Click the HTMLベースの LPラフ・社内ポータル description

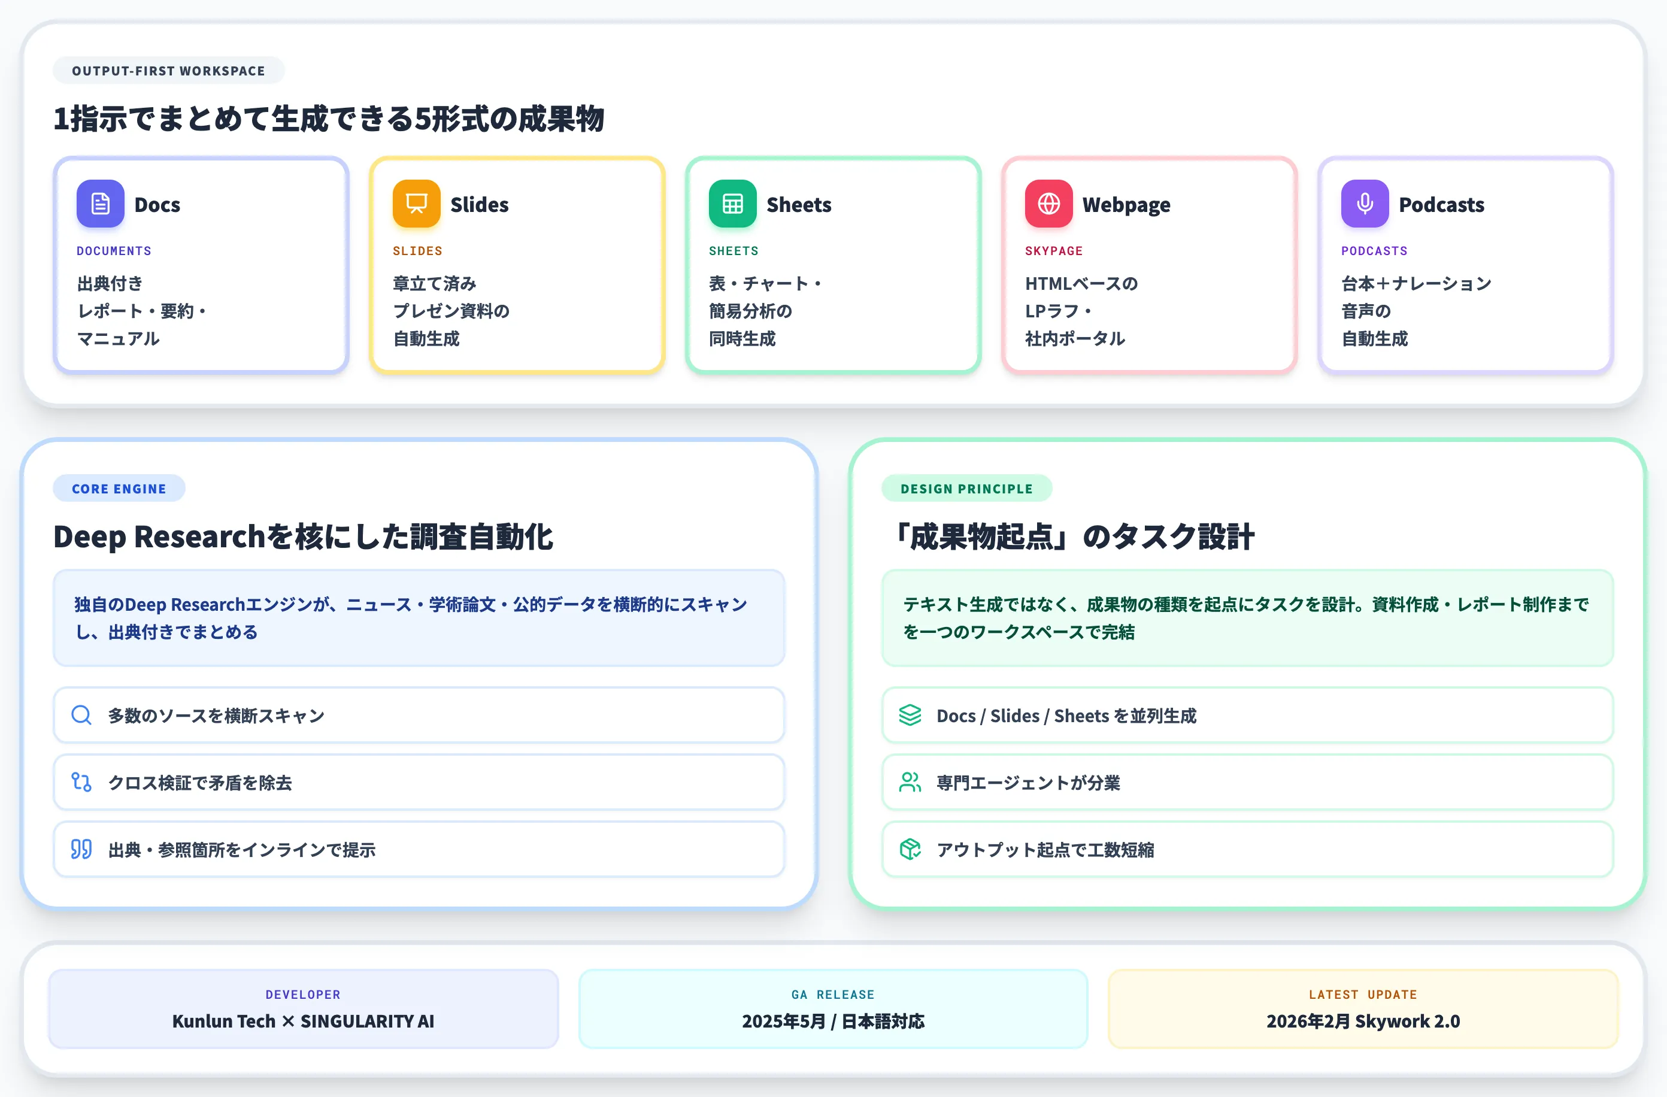point(1081,311)
